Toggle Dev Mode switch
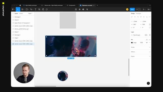 tap(138, 9)
